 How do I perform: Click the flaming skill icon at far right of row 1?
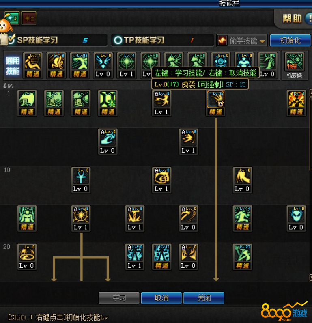[x=296, y=99]
